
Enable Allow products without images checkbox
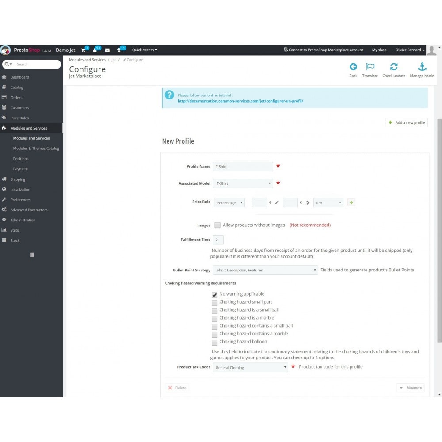217,225
